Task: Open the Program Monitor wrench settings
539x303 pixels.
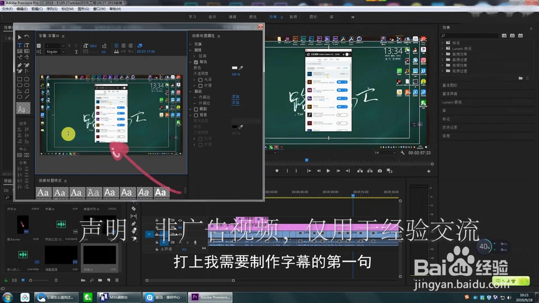Action: click(403, 153)
